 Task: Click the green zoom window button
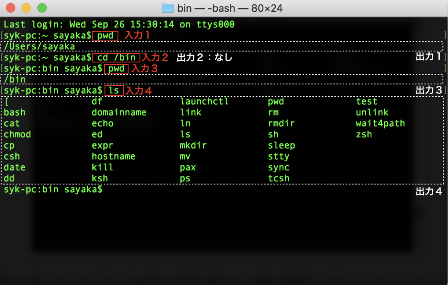pyautogui.click(x=42, y=8)
